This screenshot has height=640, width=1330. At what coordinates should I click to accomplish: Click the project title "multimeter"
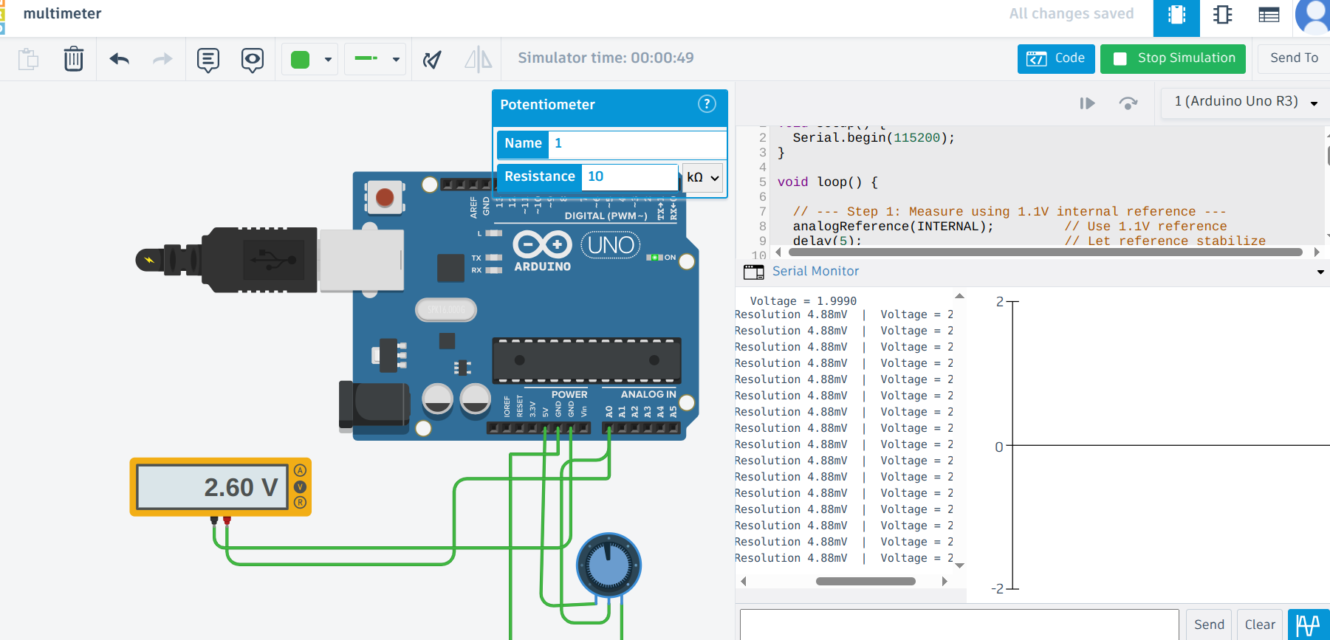coord(63,14)
